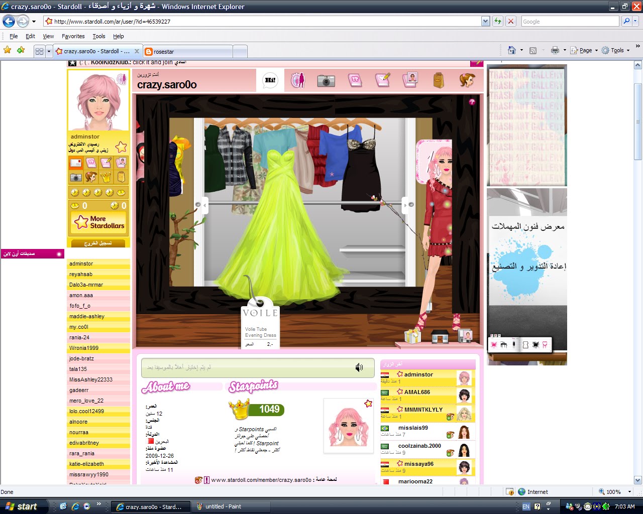Open the Page menu dropdown

pos(585,50)
